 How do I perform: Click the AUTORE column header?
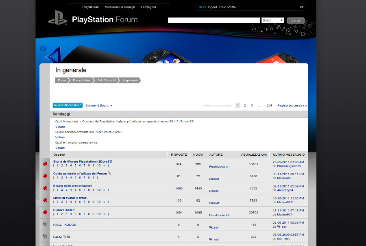216,155
